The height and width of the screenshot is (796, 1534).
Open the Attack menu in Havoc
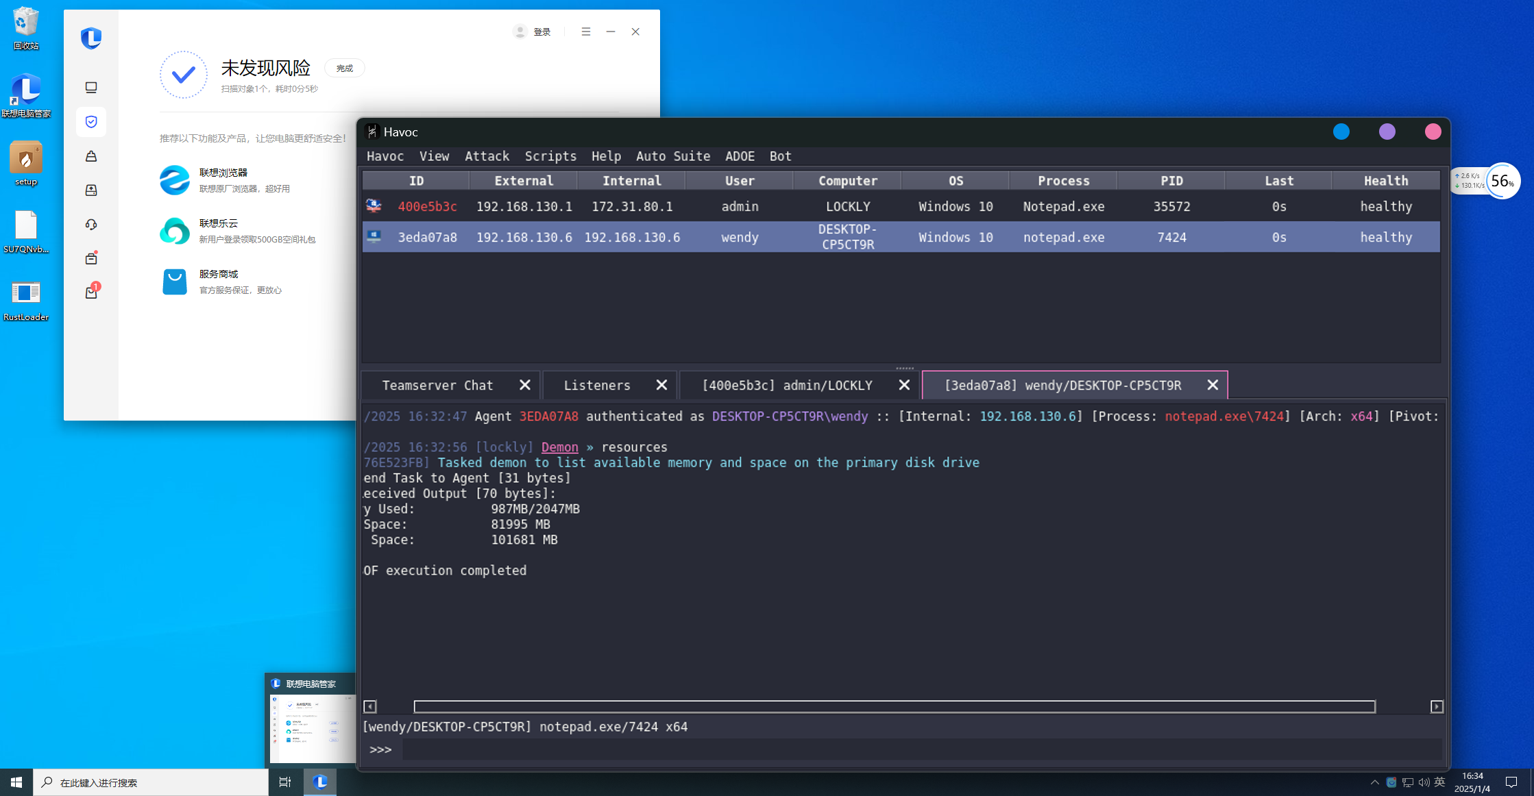[x=487, y=156]
